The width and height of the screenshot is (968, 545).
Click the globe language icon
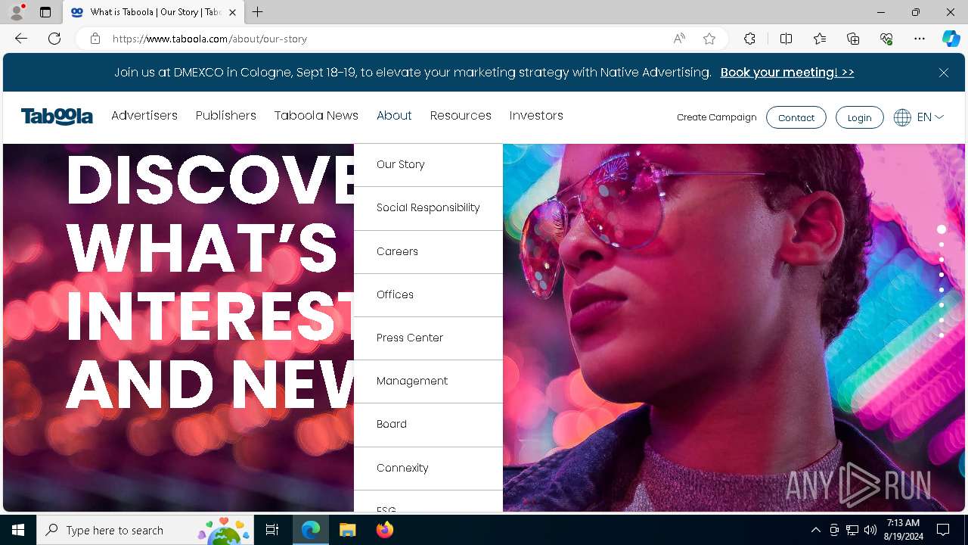[x=902, y=117]
